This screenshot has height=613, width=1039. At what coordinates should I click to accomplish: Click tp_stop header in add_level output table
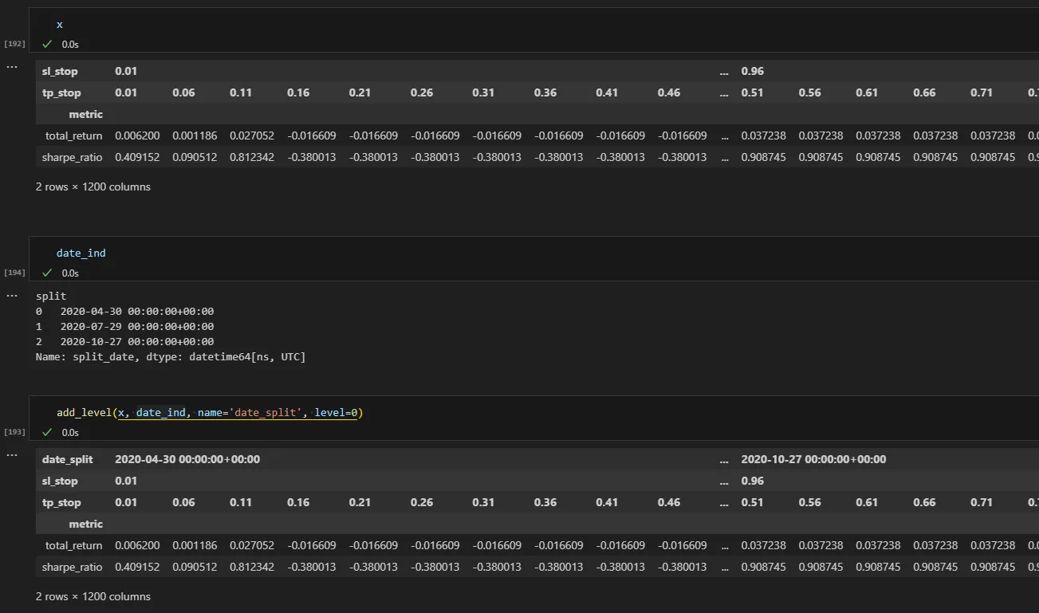click(61, 503)
